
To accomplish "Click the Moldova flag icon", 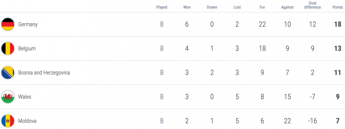I will pyautogui.click(x=8, y=121).
